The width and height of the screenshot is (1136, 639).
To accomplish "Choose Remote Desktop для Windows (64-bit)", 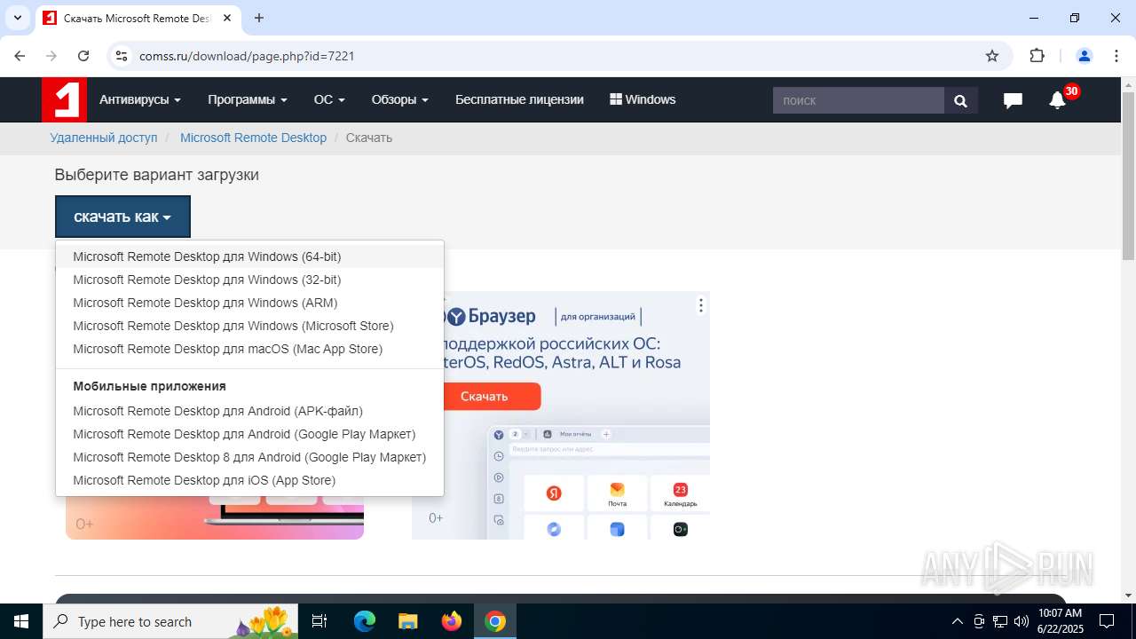I will click(x=249, y=256).
